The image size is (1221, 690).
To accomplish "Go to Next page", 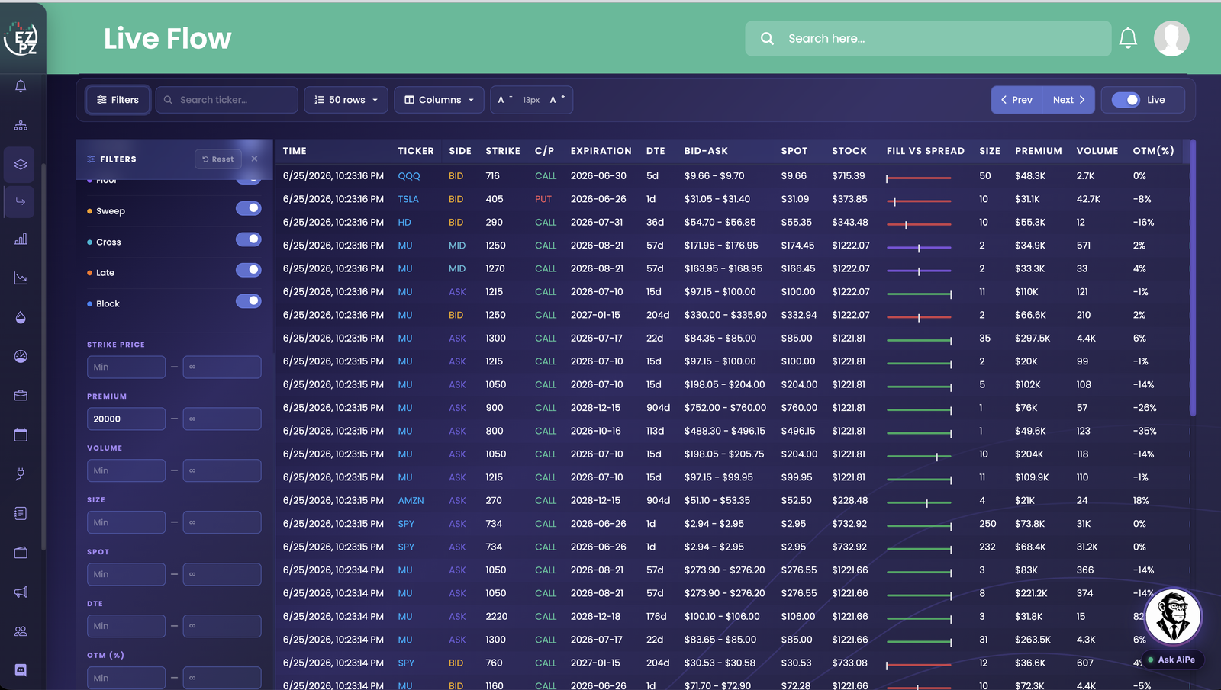I will (1068, 100).
